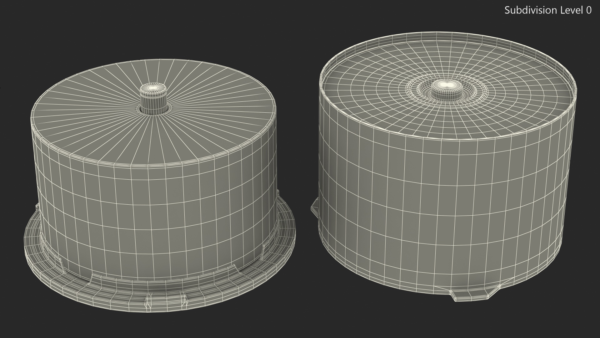Click the Subdivision Level 0 label
Viewport: 600px width, 338px height.
[x=548, y=10]
